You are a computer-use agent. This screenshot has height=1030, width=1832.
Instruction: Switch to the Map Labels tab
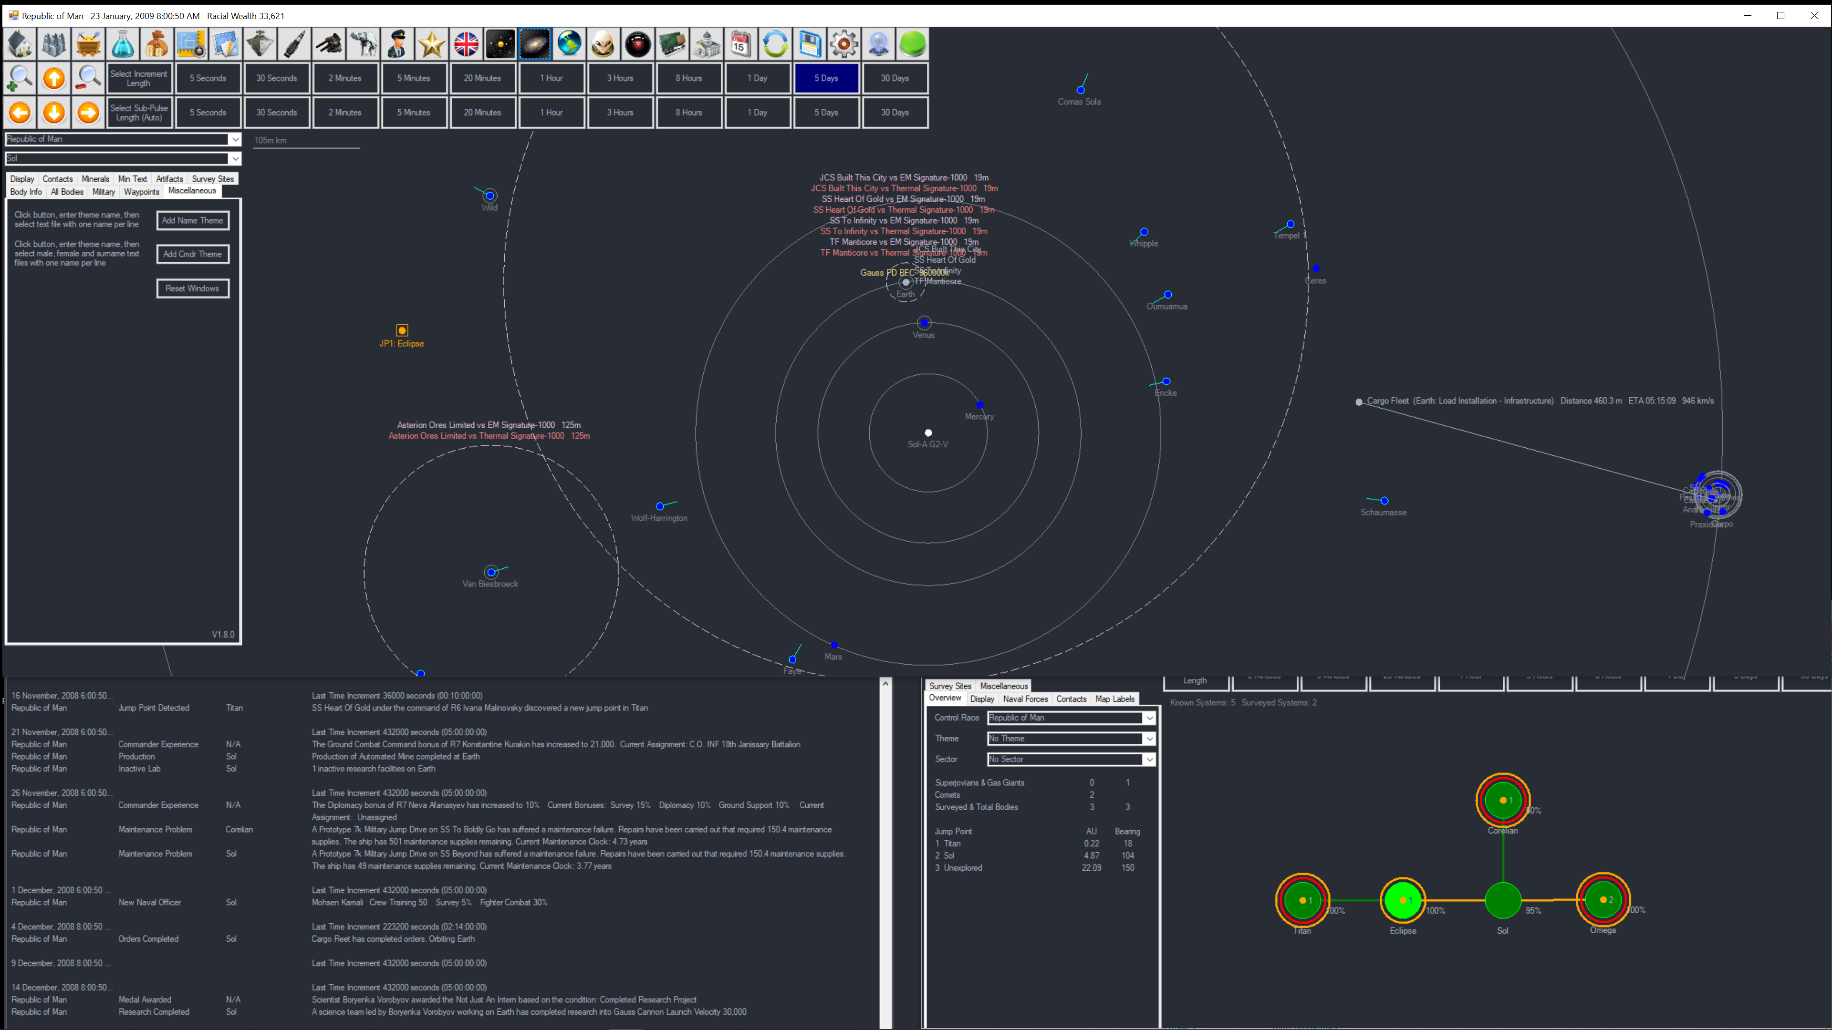point(1114,699)
